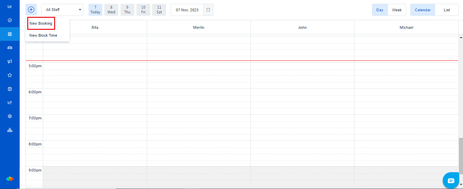Open the megaphone marketing sidebar icon
This screenshot has height=189, width=463.
(x=10, y=61)
